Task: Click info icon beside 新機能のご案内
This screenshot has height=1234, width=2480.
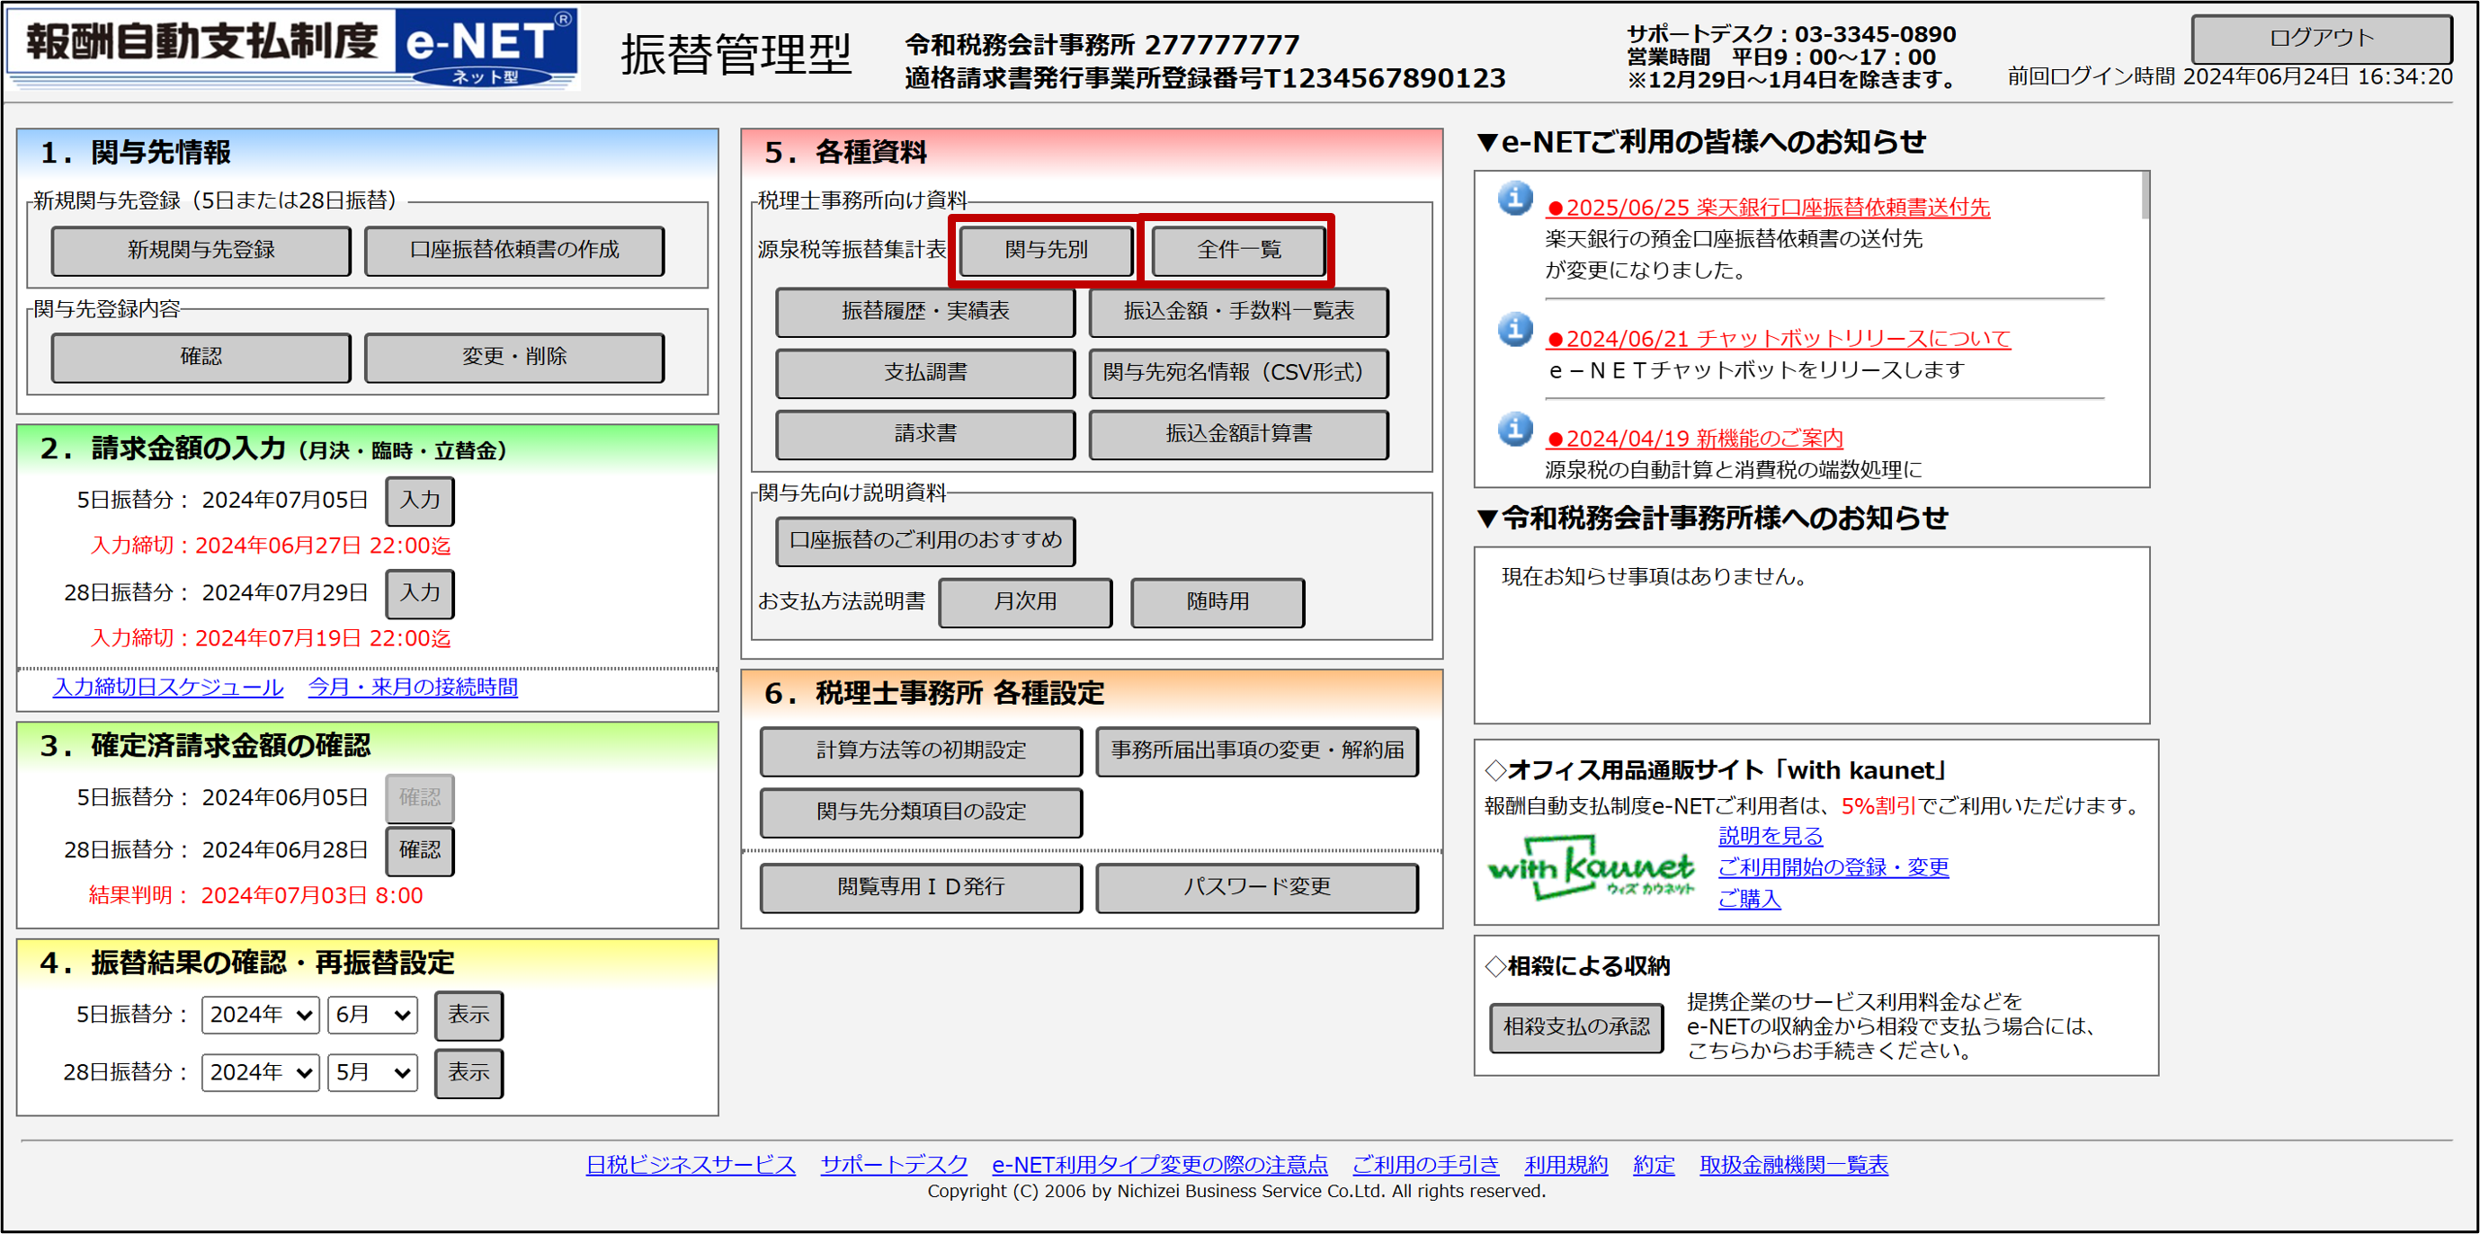Action: point(1514,430)
